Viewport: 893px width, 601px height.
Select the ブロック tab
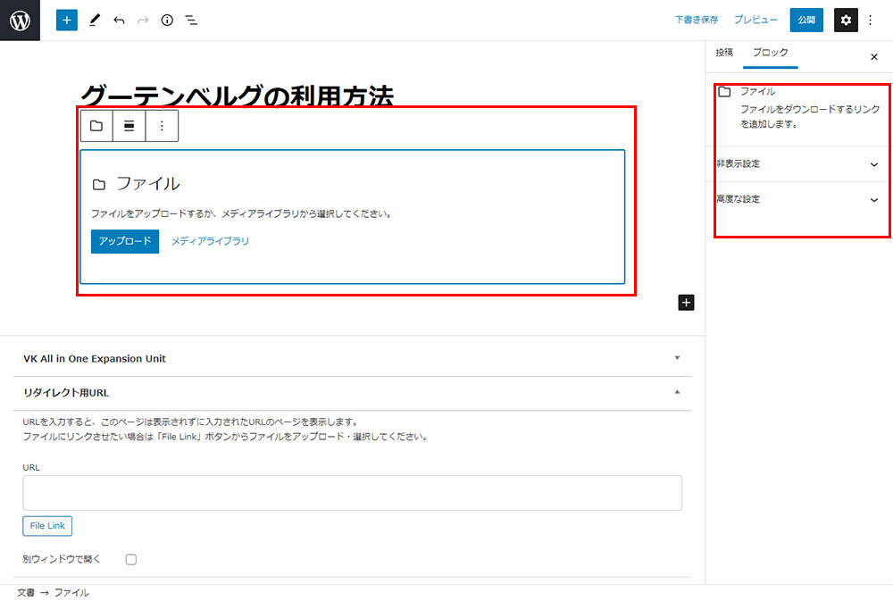point(770,53)
